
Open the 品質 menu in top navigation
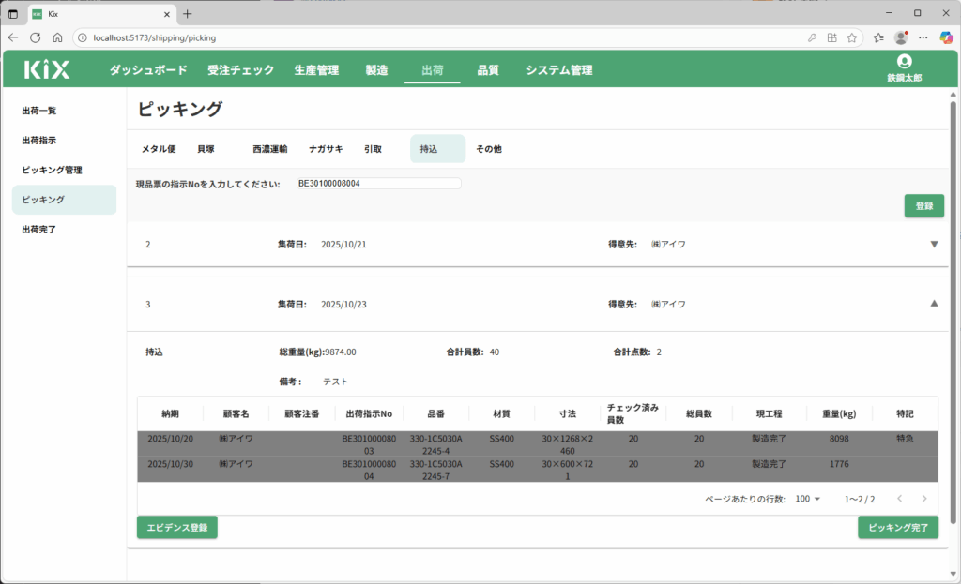tap(488, 70)
